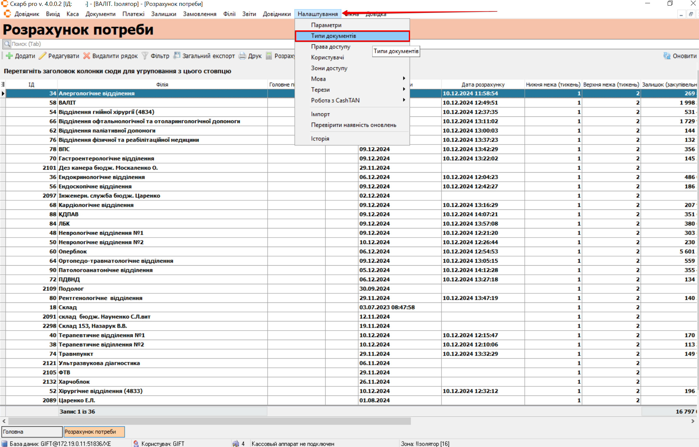Viewport: 699px width, 447px height.
Task: Click horizontal scrollbar right arrow
Action: click(x=692, y=421)
